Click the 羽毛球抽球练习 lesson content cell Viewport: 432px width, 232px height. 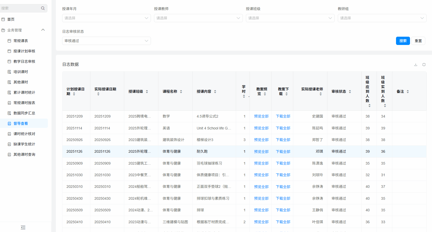(209, 163)
